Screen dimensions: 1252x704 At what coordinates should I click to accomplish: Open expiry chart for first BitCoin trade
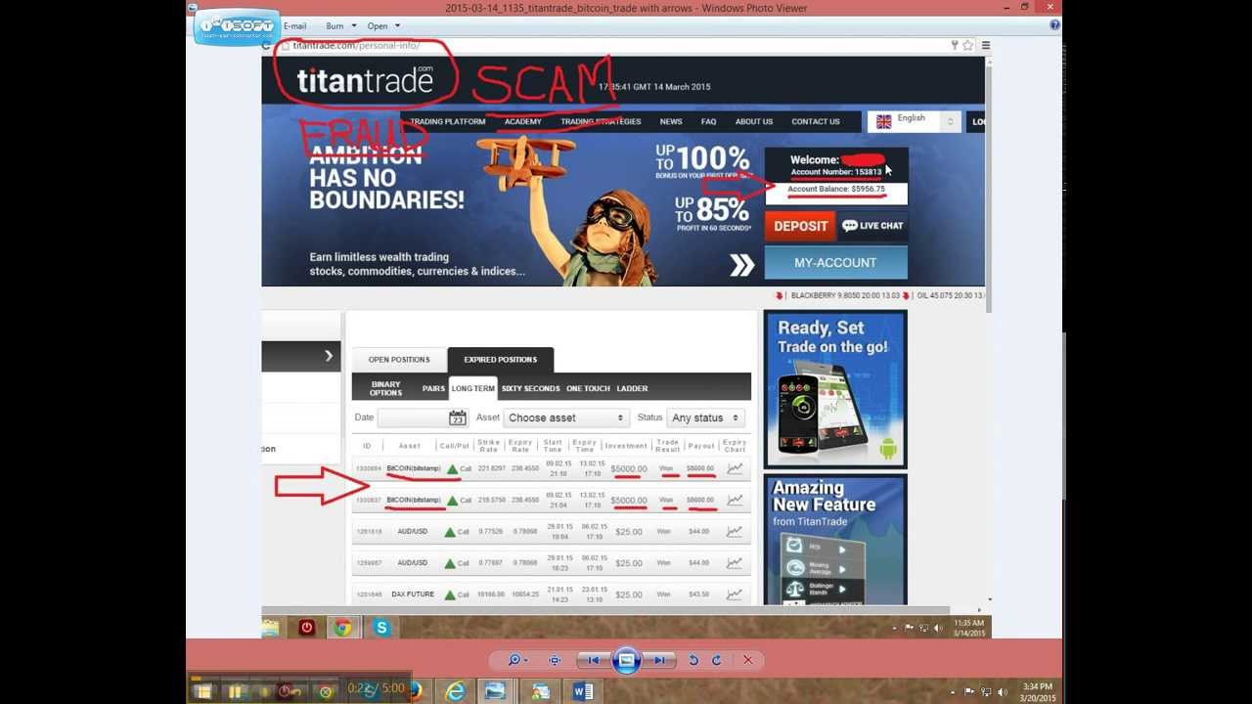[735, 468]
